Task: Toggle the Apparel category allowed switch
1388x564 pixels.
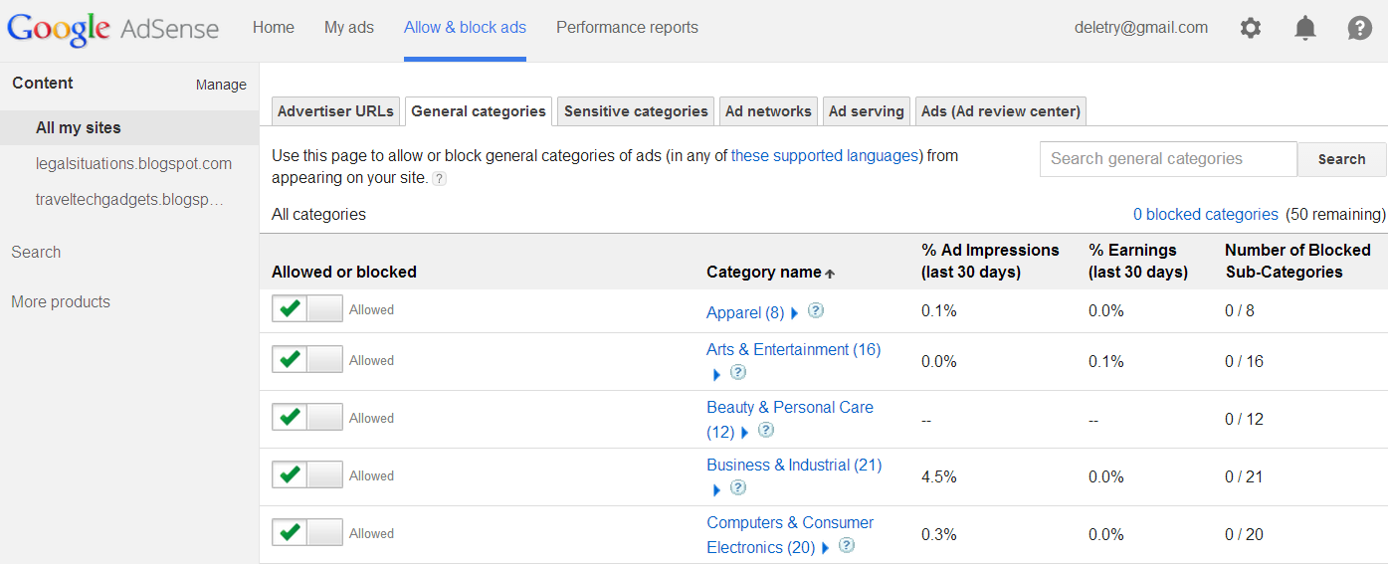Action: [x=307, y=309]
